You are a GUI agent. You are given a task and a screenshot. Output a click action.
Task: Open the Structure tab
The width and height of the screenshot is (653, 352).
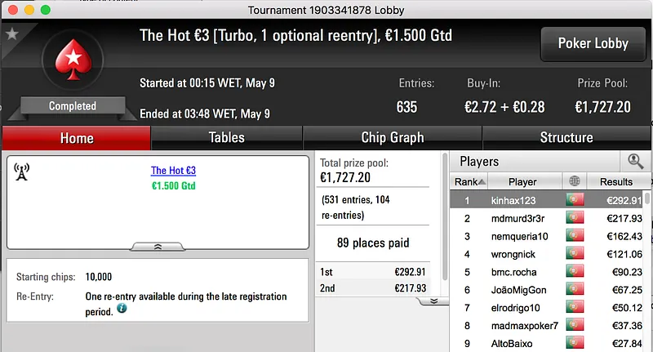566,138
